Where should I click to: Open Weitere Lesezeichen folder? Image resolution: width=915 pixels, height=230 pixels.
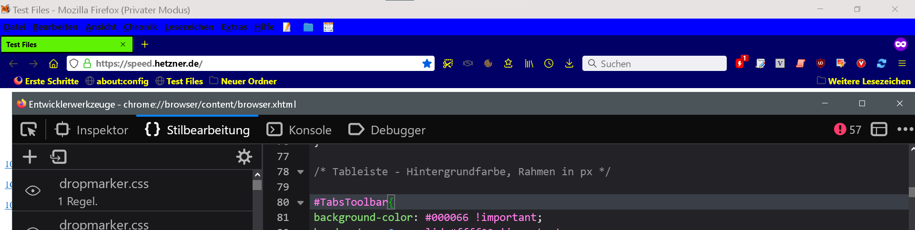click(864, 81)
